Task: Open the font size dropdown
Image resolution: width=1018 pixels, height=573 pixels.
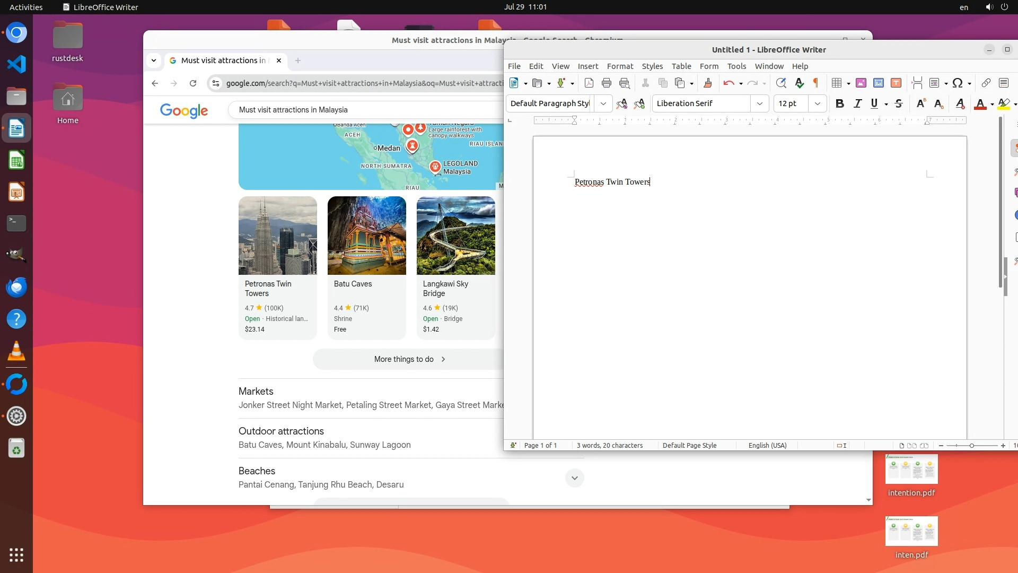Action: [817, 103]
